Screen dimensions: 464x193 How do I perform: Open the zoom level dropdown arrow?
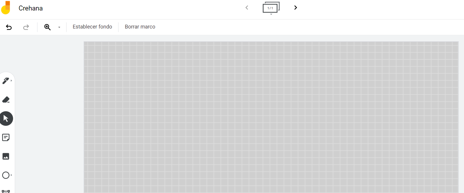pos(59,27)
